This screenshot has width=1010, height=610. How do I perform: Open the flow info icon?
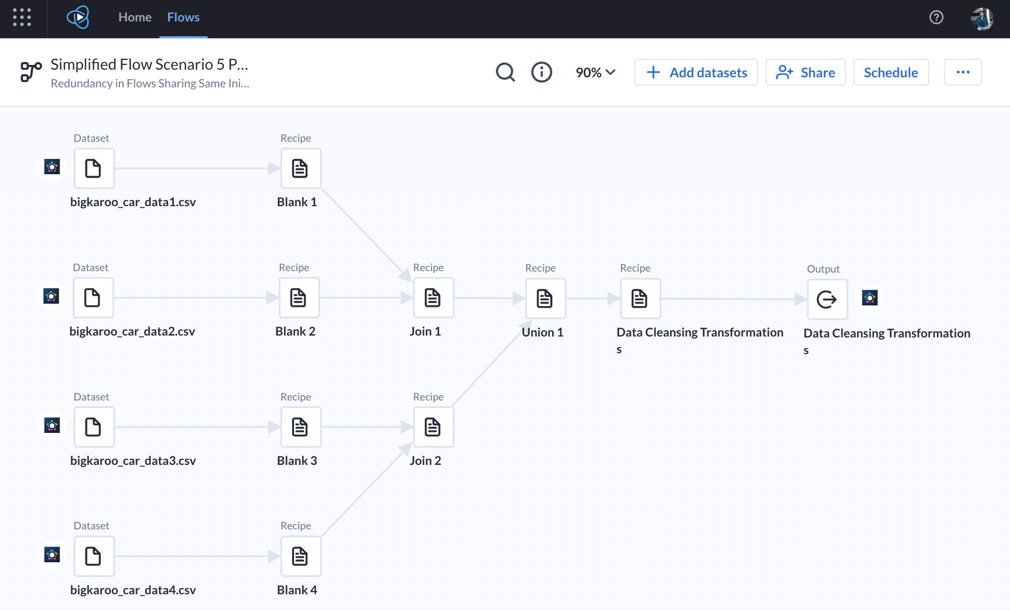[x=541, y=72]
